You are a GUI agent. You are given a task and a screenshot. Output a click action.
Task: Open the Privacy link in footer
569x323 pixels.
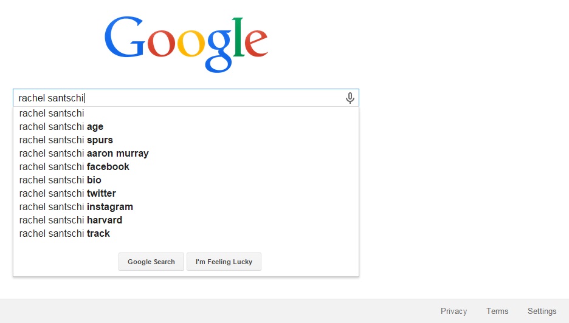(x=453, y=311)
